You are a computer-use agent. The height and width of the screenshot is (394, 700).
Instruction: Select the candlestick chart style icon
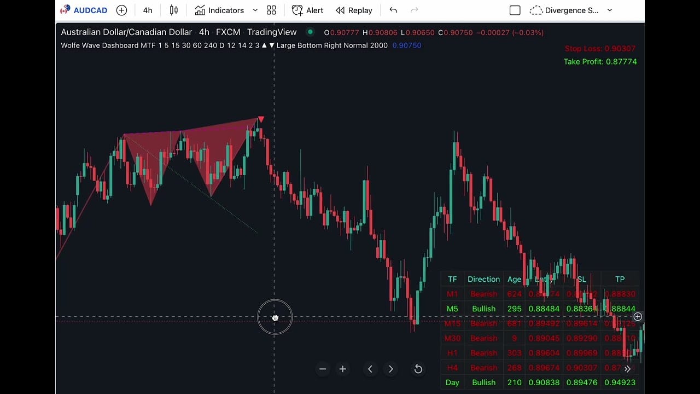tap(173, 10)
